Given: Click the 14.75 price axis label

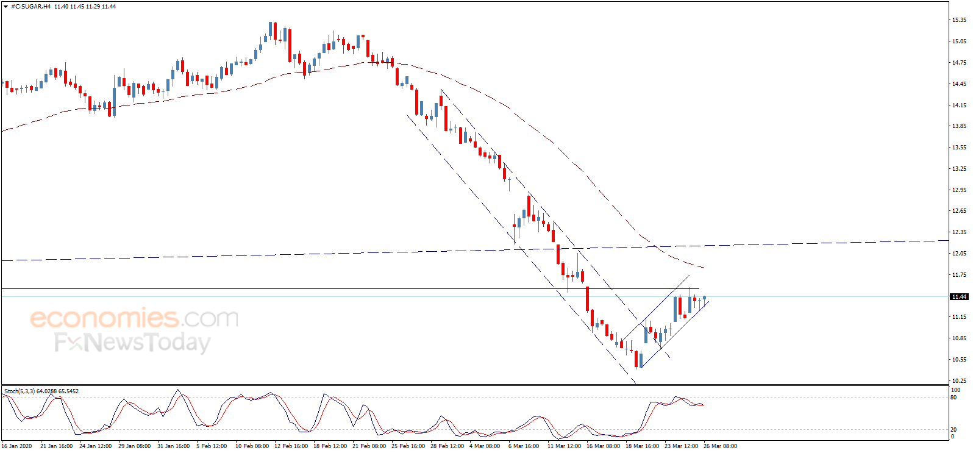Looking at the screenshot, I should pos(959,63).
